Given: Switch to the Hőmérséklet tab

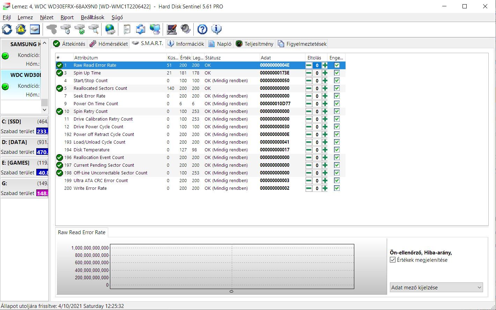Looking at the screenshot, I should (109, 44).
